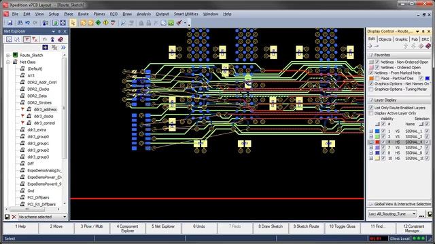Collapse the Layer Display section
Image resolution: width=435 pixels, height=244 pixels.
(371, 100)
